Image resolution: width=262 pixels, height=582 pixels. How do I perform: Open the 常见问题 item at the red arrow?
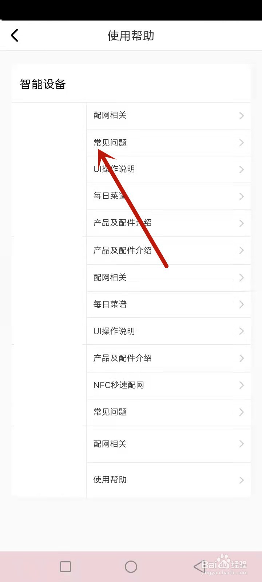[x=169, y=143]
